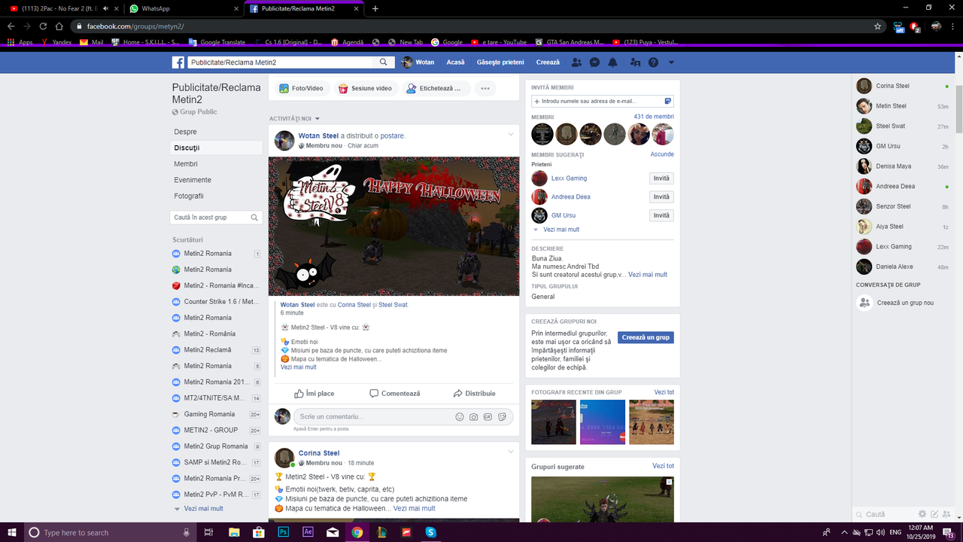The image size is (963, 542).
Task: Click the Facebook home logo icon
Action: pos(178,62)
